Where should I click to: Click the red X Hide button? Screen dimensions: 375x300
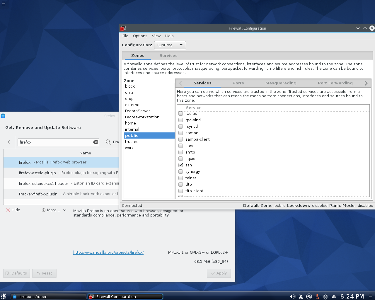coord(13,210)
